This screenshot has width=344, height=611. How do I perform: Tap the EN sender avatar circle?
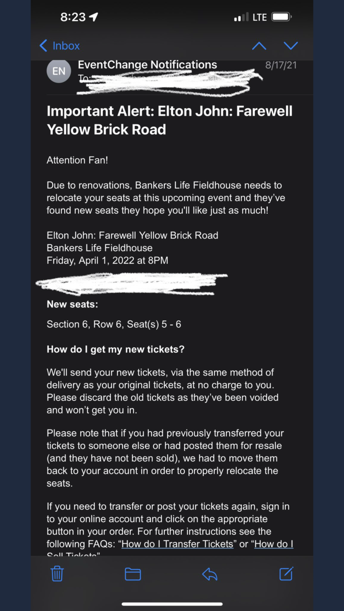click(59, 71)
